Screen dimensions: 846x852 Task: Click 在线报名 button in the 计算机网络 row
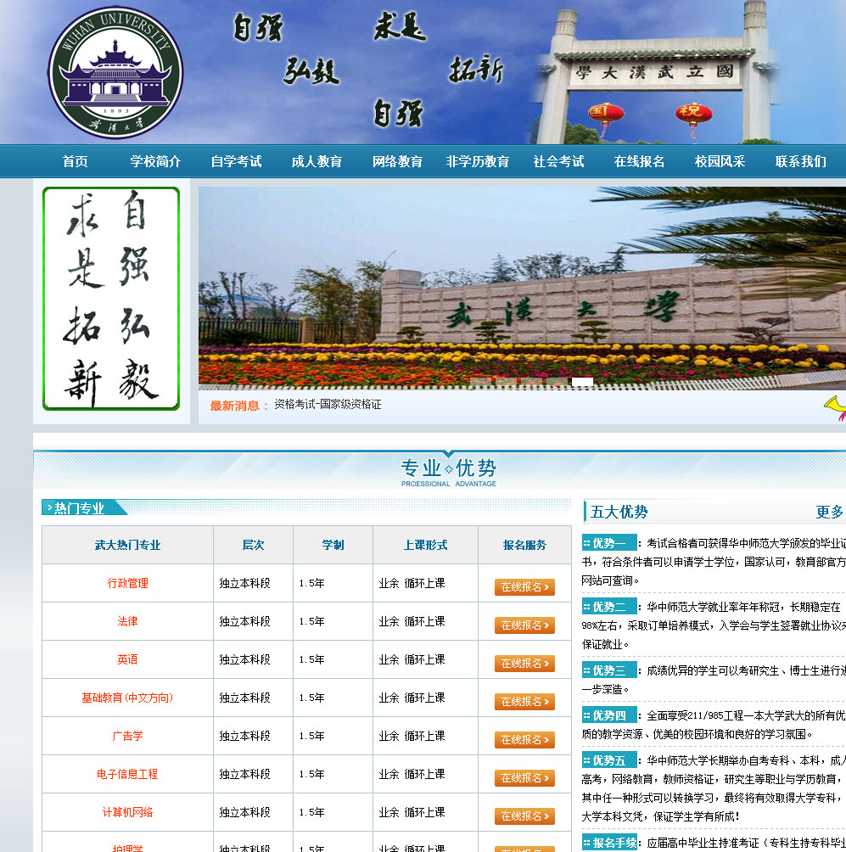[524, 816]
